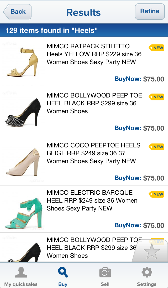Screen dimensions: 168x288
Task: Tap BuyNow $75.00 on Bollywood peep toe
Action: tap(139, 128)
